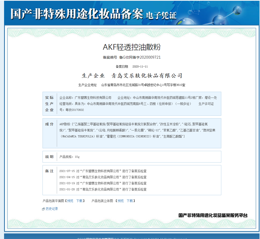Click the 备注 remarks section label
This screenshot has width=260, height=239.
point(49,171)
